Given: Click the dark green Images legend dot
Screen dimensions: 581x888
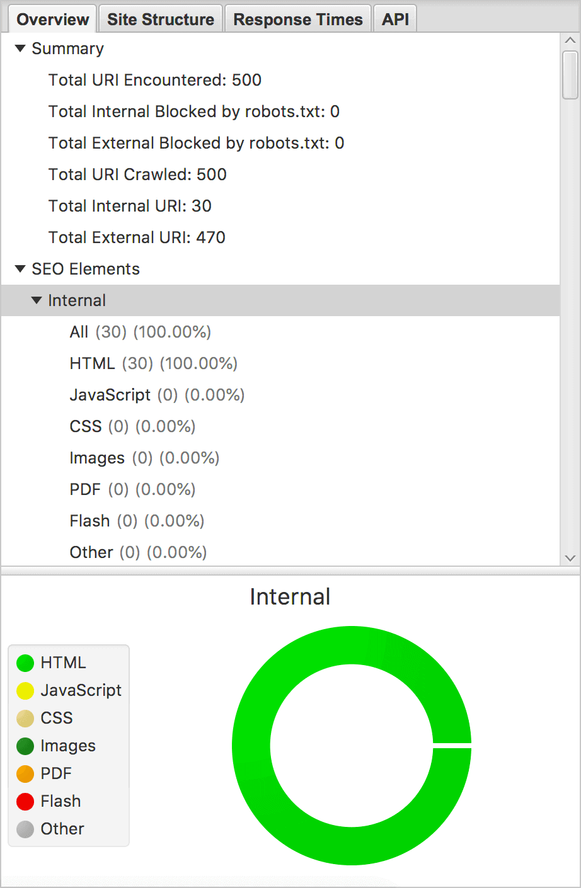Looking at the screenshot, I should pos(25,746).
